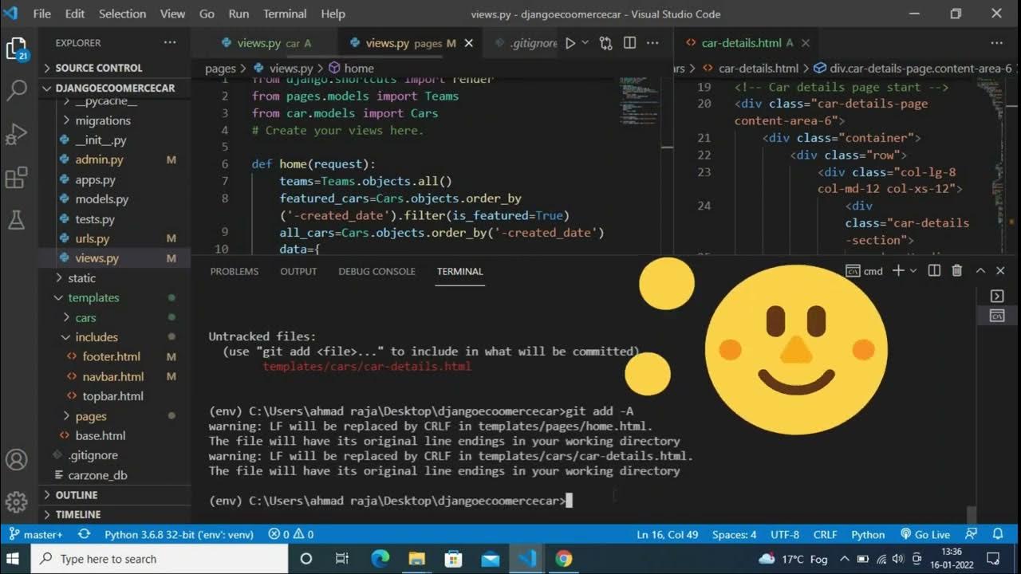Open the run button dropdown arrow
The height and width of the screenshot is (574, 1021).
(585, 42)
